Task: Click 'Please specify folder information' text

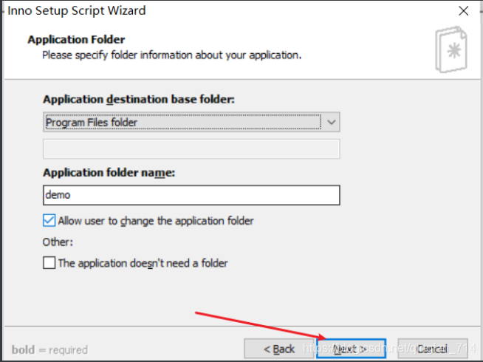Action: pos(171,55)
